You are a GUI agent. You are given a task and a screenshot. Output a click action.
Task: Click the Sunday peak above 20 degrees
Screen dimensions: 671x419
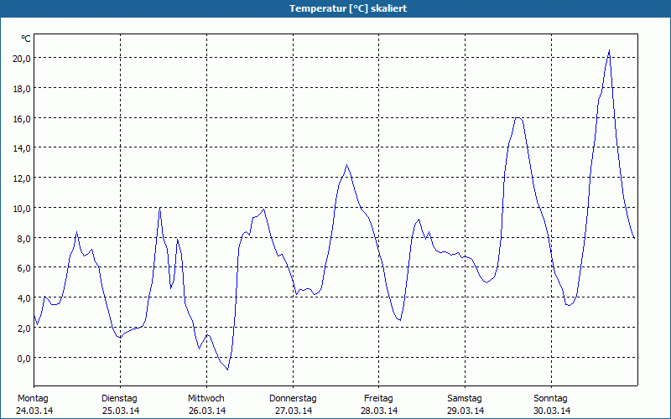[609, 51]
